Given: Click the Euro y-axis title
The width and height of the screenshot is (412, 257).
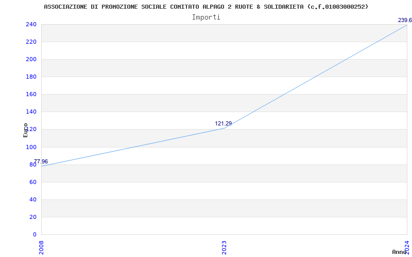Looking at the screenshot, I should (x=25, y=131).
